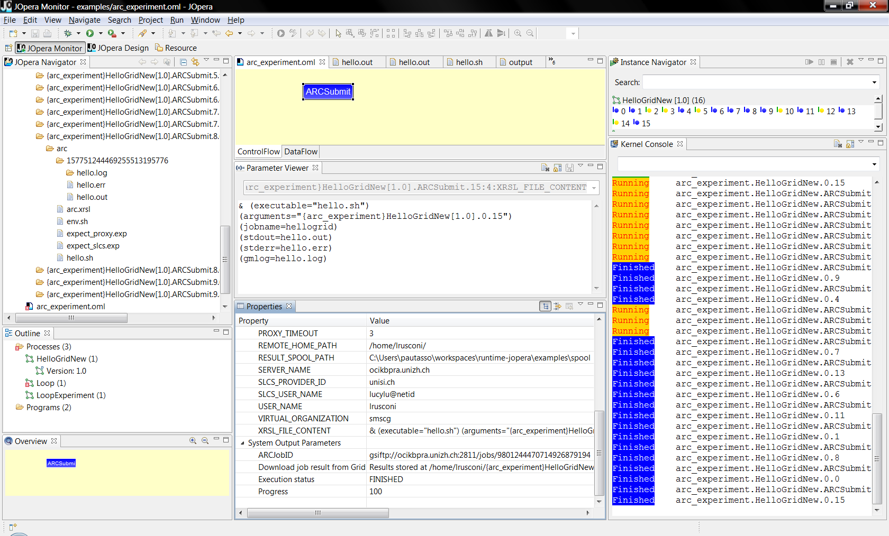Click zoom out icon in Overview panel
The width and height of the screenshot is (889, 536).
click(205, 441)
